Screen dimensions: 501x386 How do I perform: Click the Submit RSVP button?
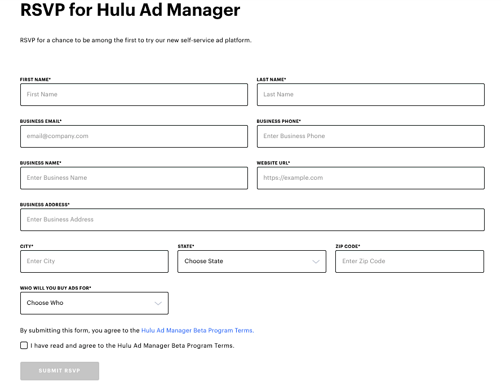[60, 371]
